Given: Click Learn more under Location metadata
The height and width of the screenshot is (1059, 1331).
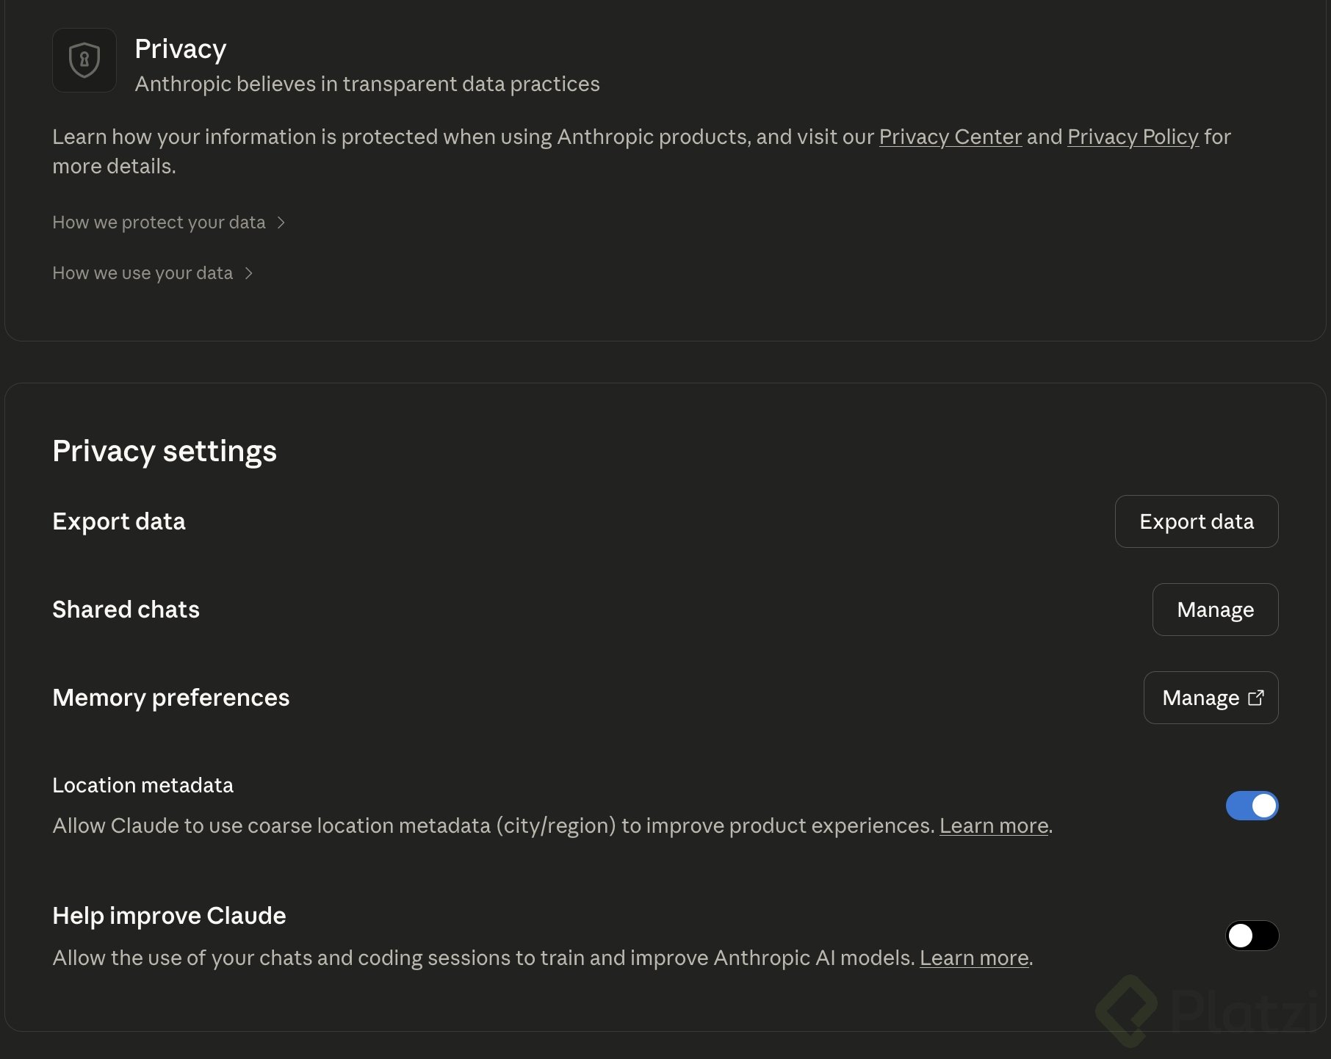Looking at the screenshot, I should [x=993, y=825].
